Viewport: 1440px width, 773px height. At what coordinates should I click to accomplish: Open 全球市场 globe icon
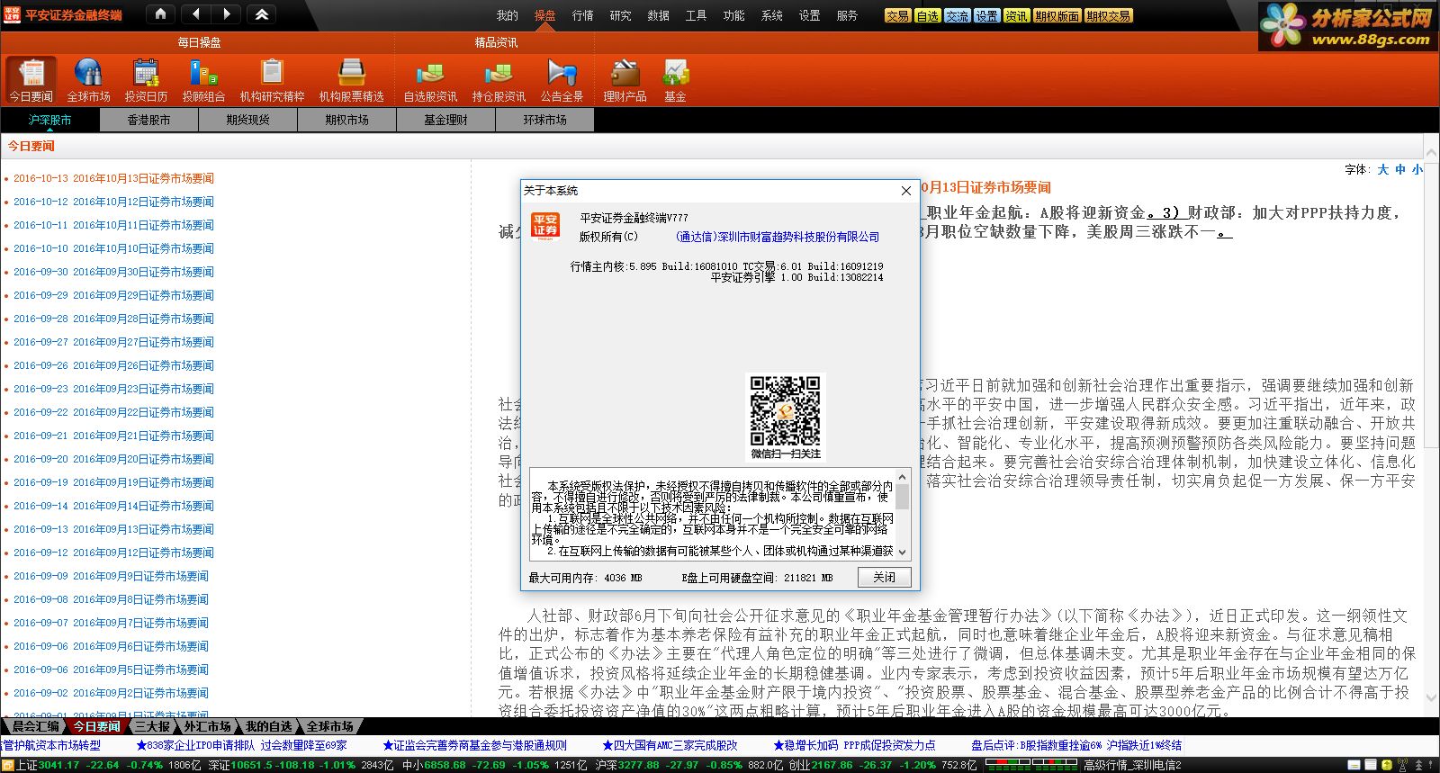[88, 80]
